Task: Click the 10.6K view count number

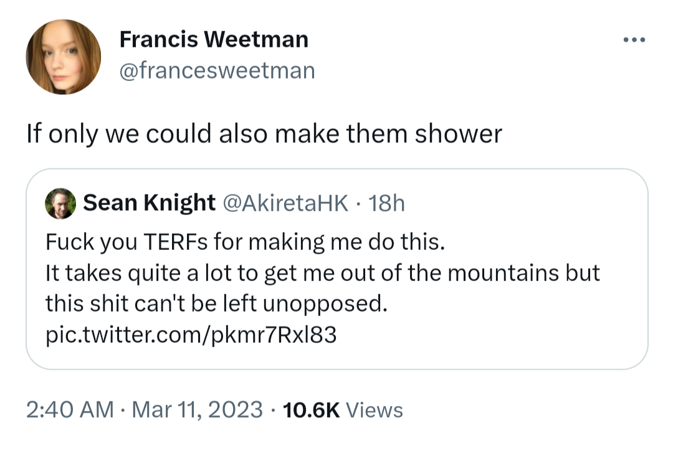Action: point(311,409)
